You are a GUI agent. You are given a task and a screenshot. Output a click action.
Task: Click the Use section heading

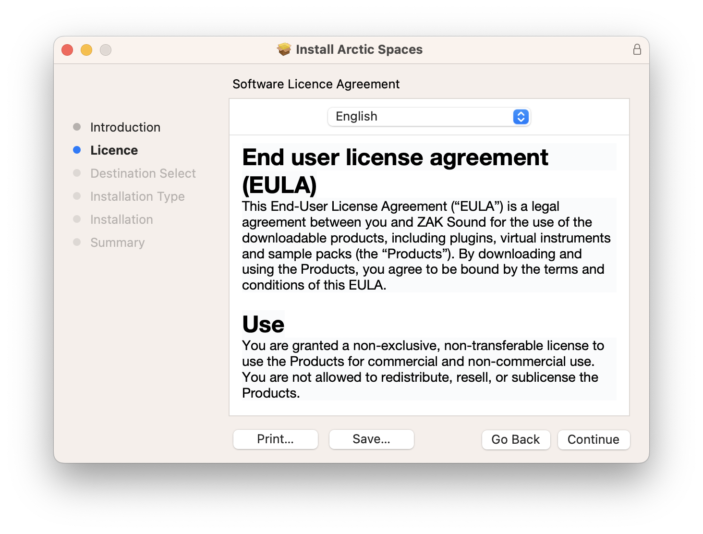[x=263, y=324]
